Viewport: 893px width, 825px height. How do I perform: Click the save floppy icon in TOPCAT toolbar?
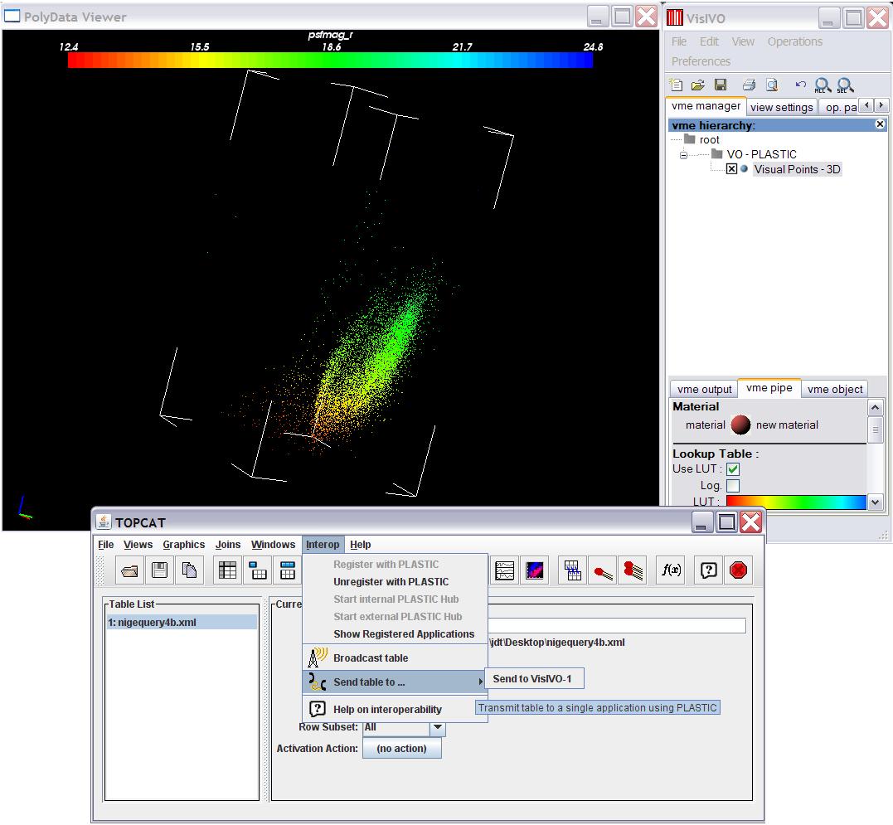[159, 570]
